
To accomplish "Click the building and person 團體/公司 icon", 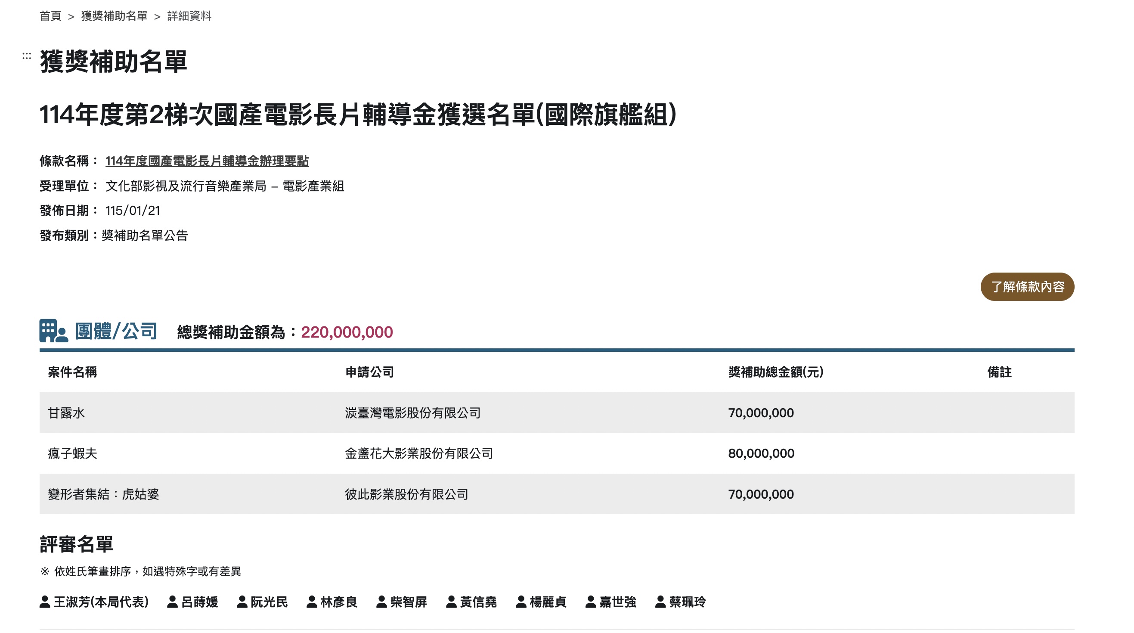I will pos(54,331).
